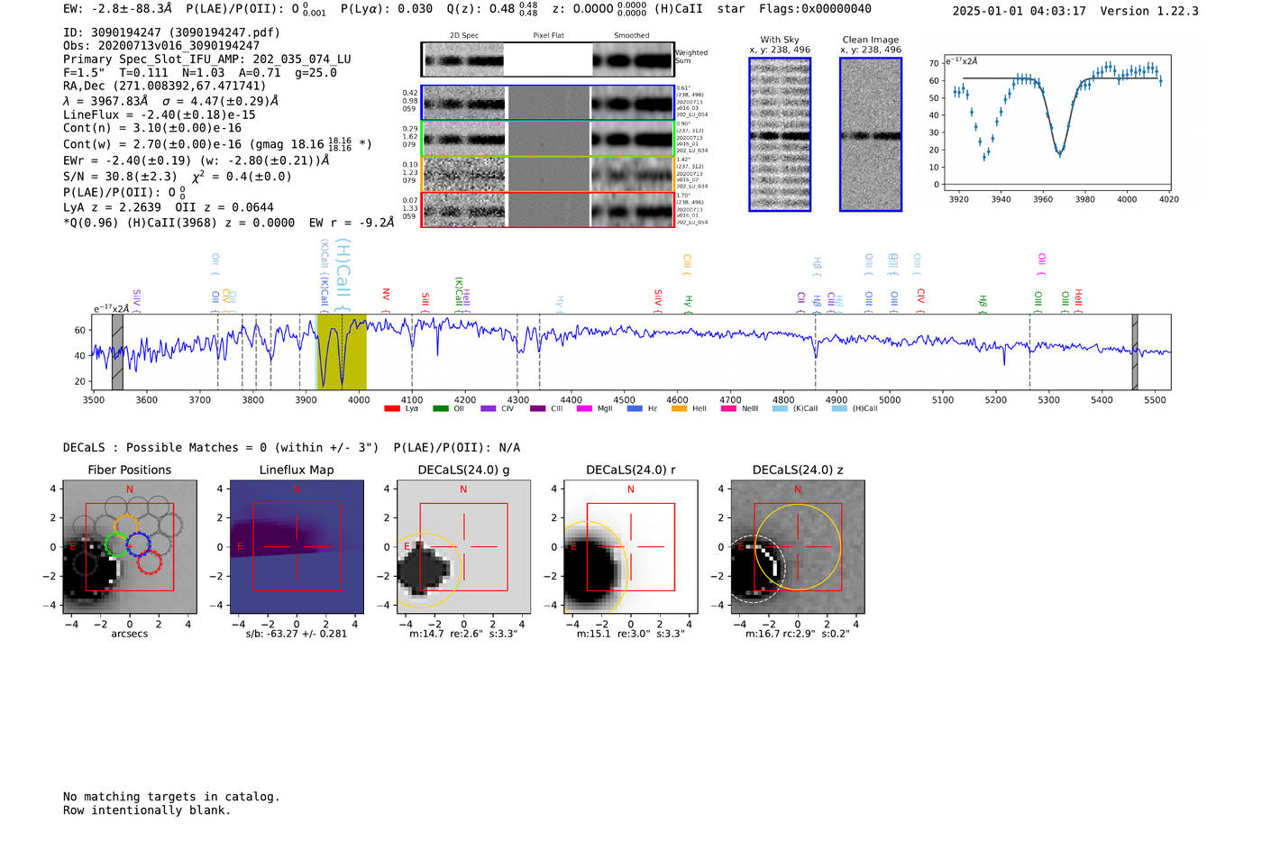The image size is (1262, 859).
Task: Select the red-bordered fiber spectrum row
Action: pos(547,210)
